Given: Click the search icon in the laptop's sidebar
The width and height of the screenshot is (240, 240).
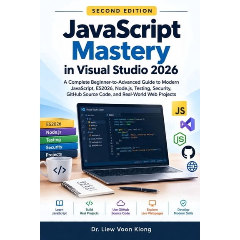Looking at the screenshot, I should click(82, 121).
